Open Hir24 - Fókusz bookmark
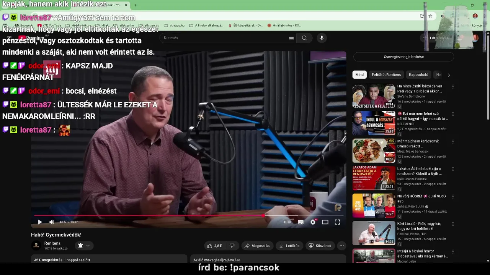Screen dimensions: 490x275 (78, 26)
